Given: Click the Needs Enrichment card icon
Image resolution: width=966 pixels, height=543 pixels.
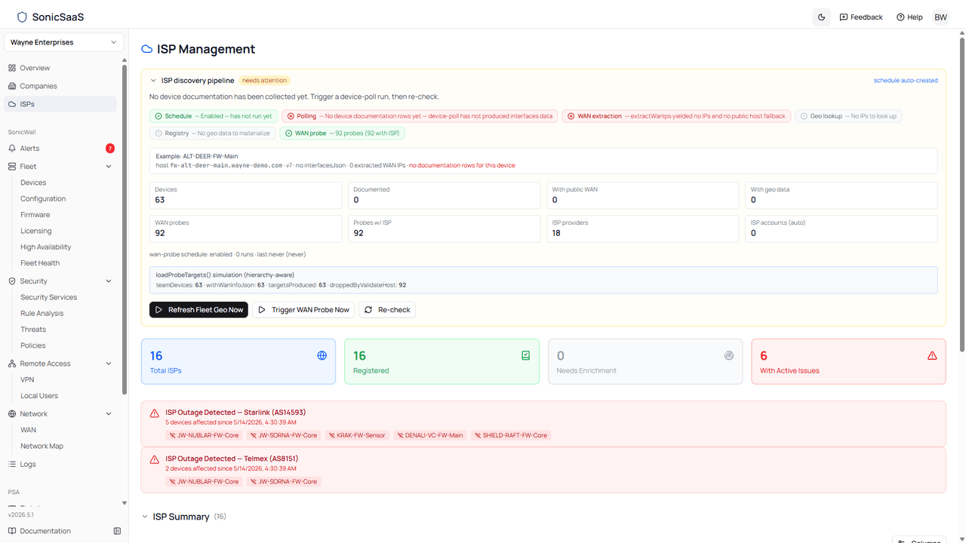Looking at the screenshot, I should pos(729,355).
